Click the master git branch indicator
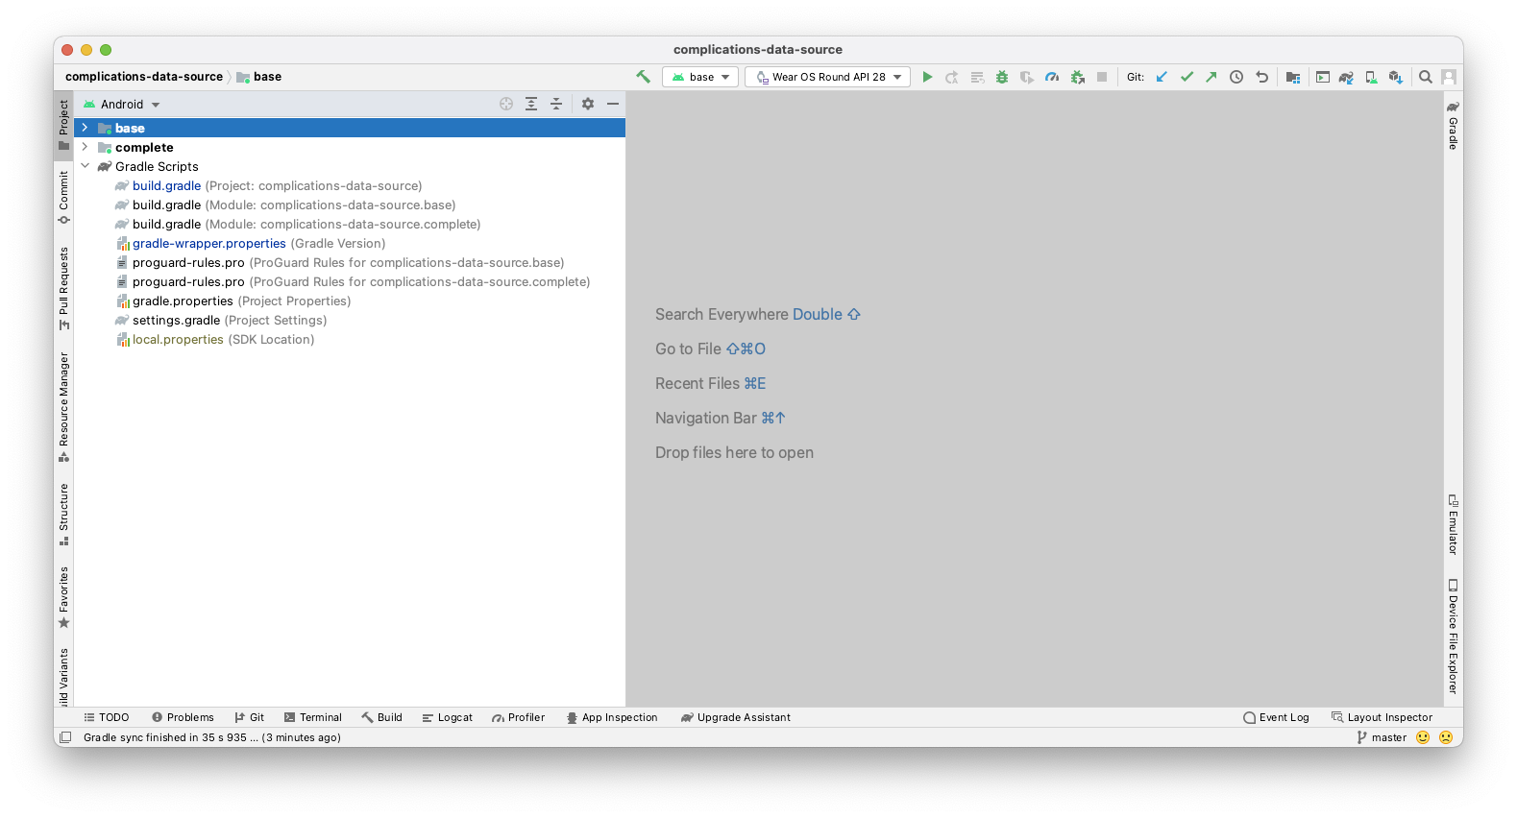Viewport: 1517px width, 818px height. (x=1382, y=737)
